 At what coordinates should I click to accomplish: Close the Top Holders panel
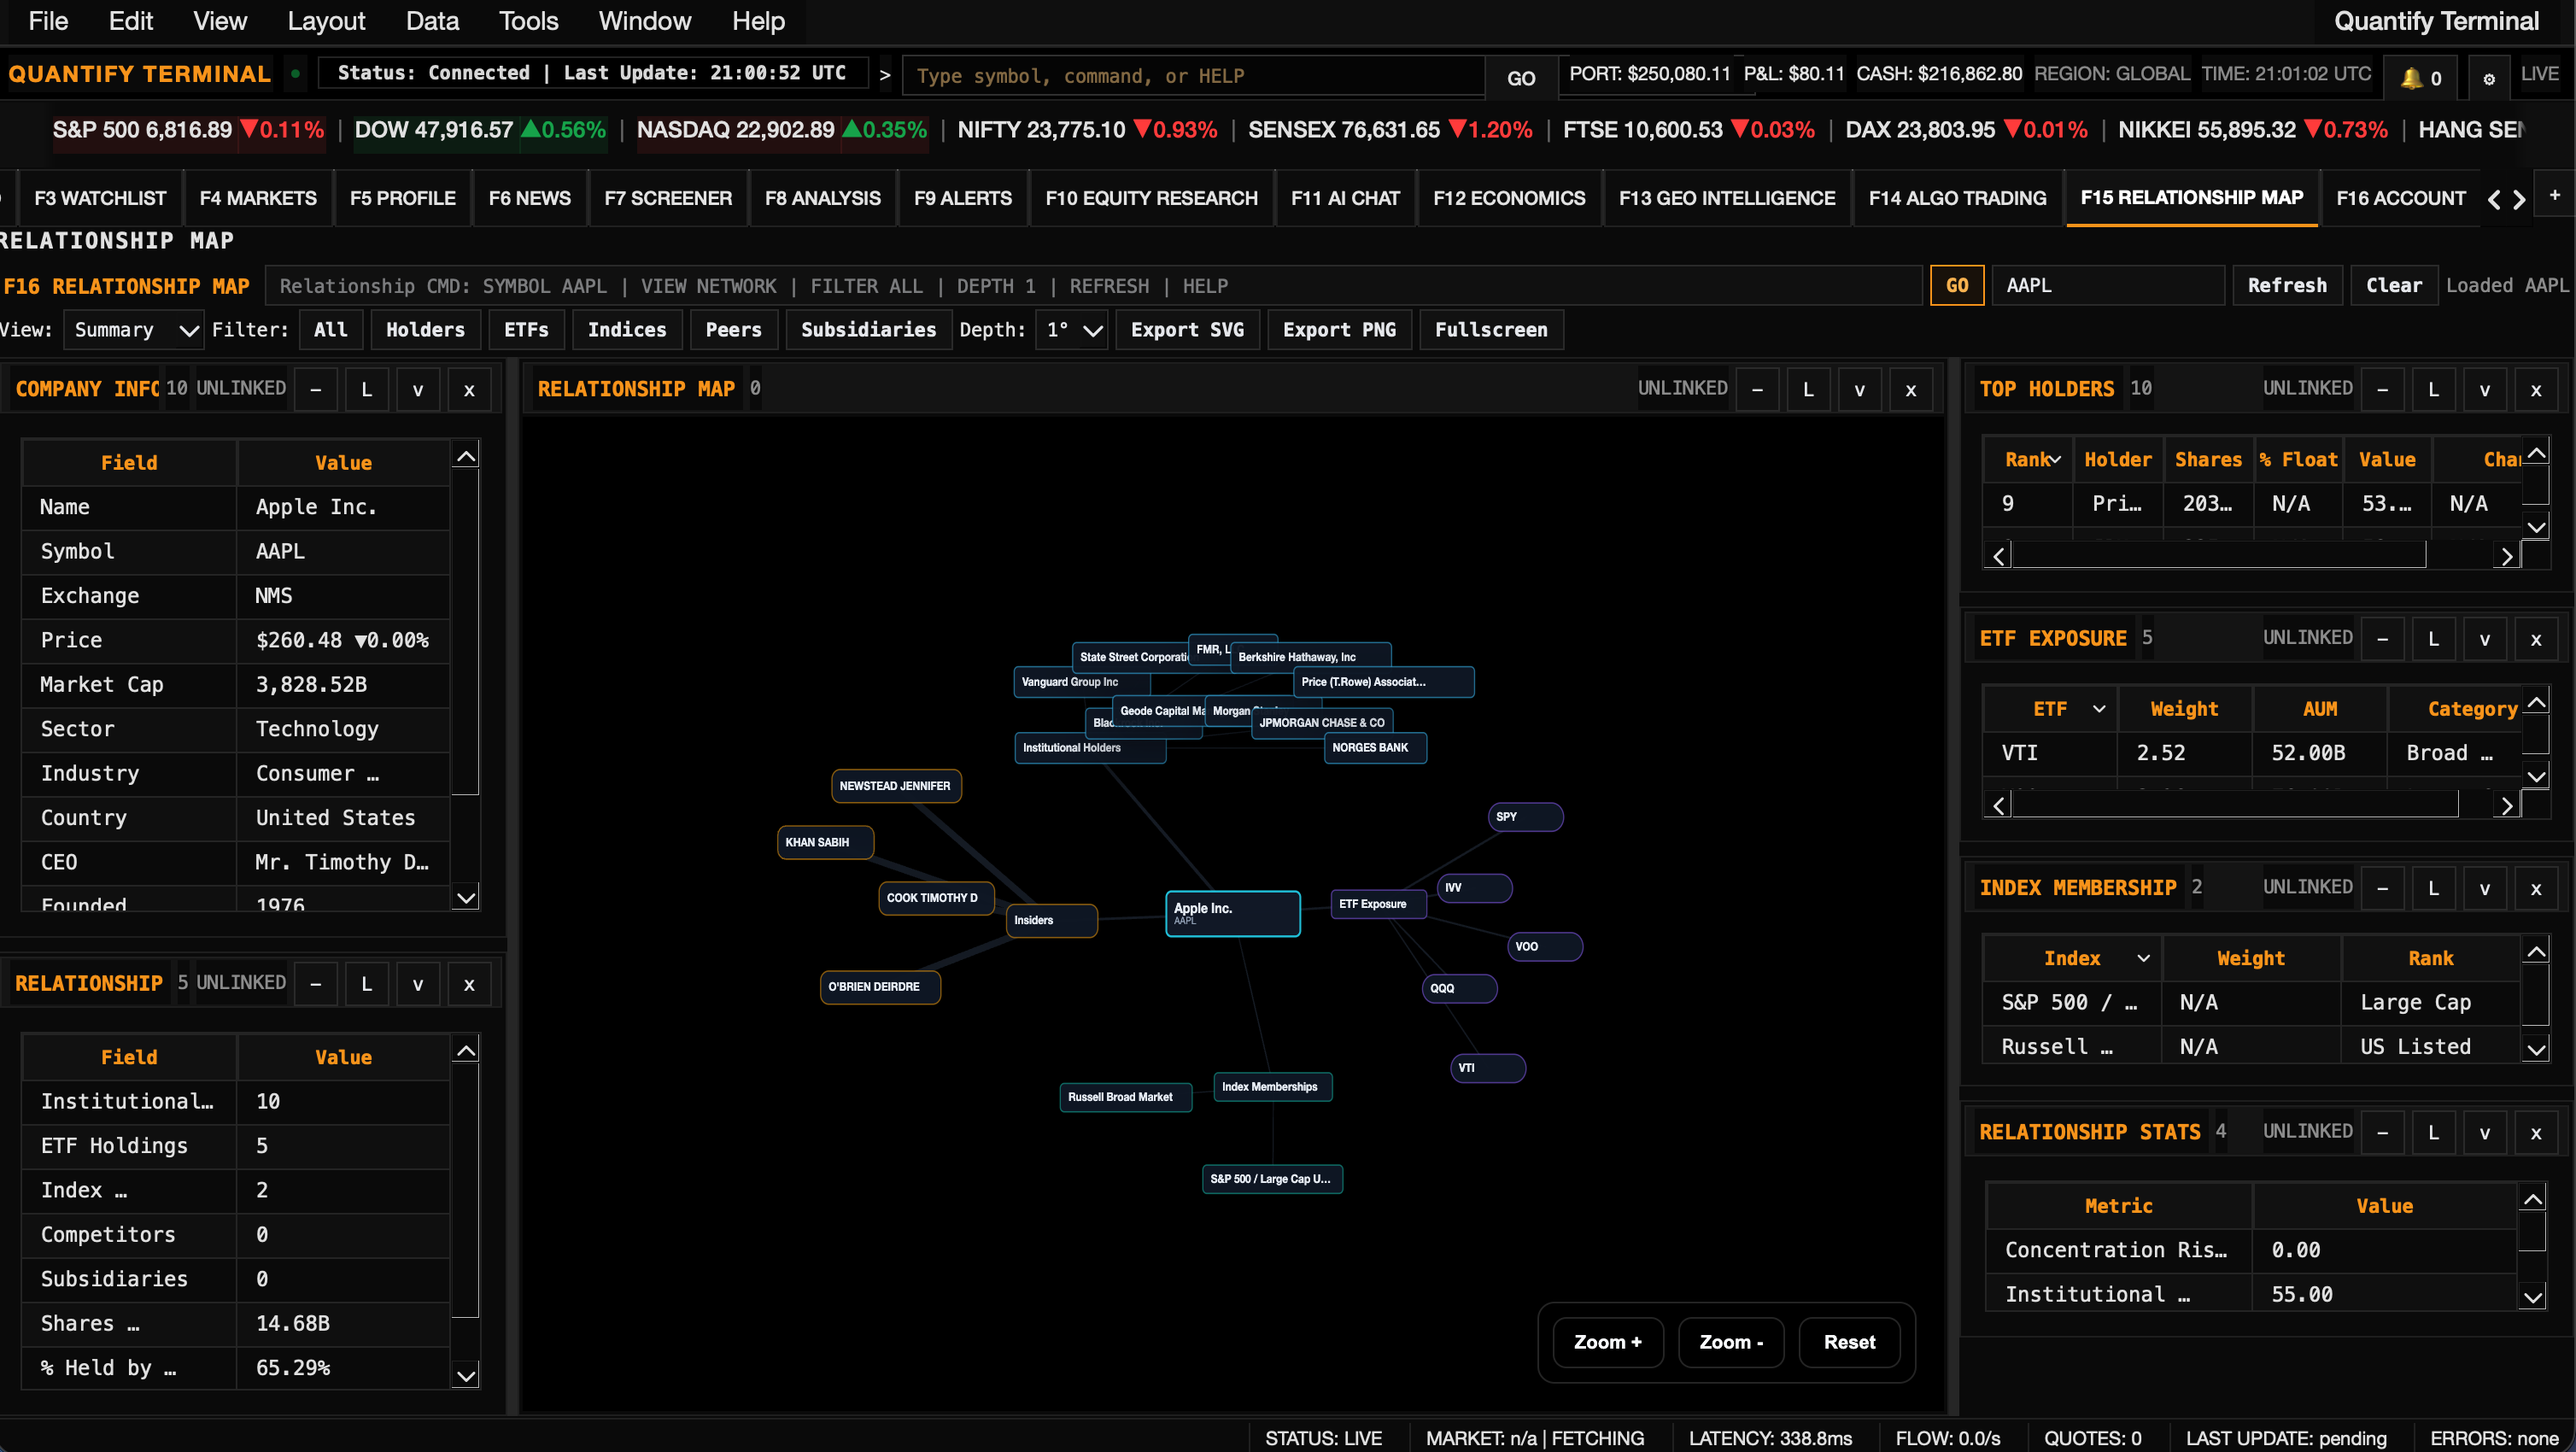coord(2536,390)
